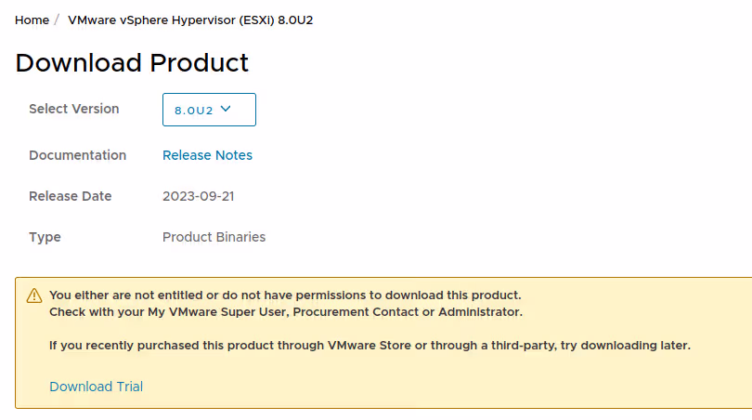The width and height of the screenshot is (752, 420).
Task: Click the Download Trial link
Action: tap(96, 387)
